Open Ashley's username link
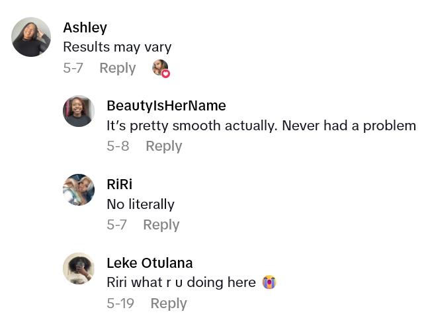The height and width of the screenshot is (326, 428). (x=85, y=28)
